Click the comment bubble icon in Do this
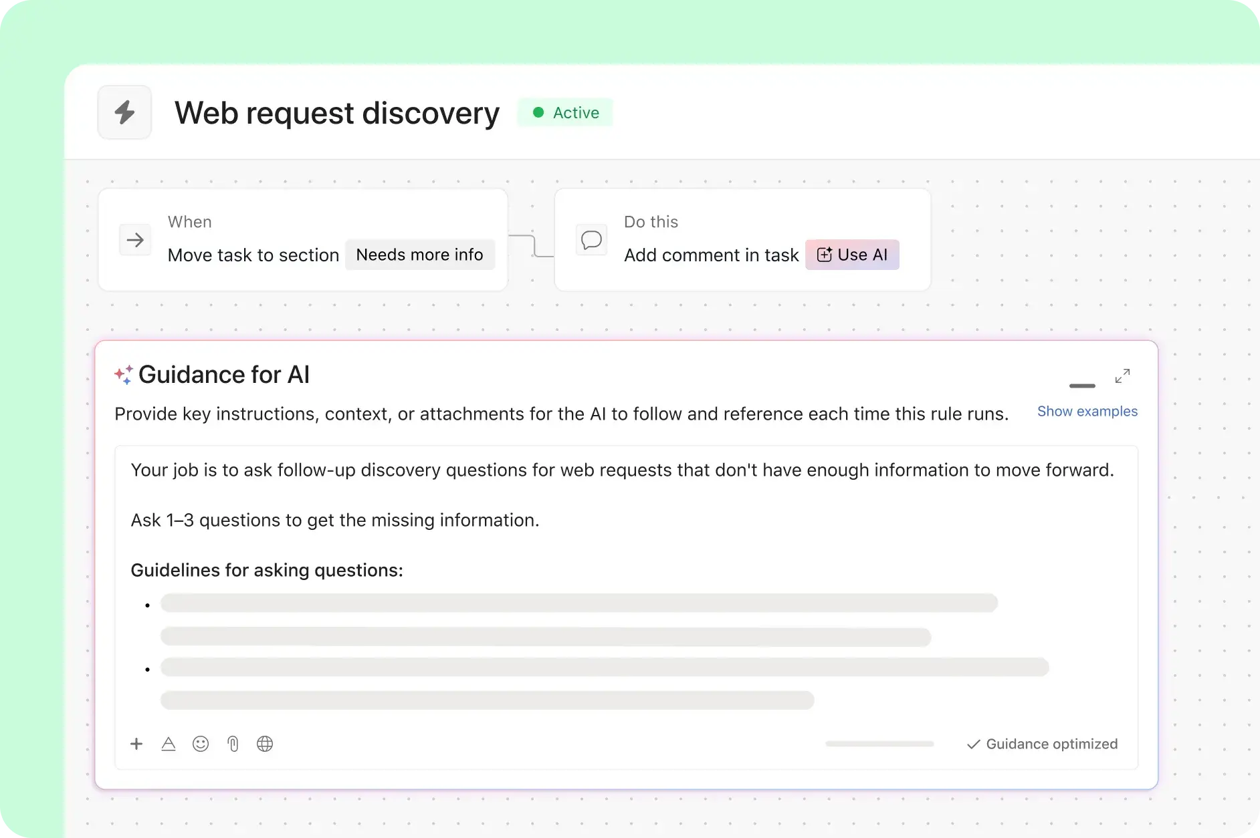Viewport: 1260px width, 838px height. 591,240
